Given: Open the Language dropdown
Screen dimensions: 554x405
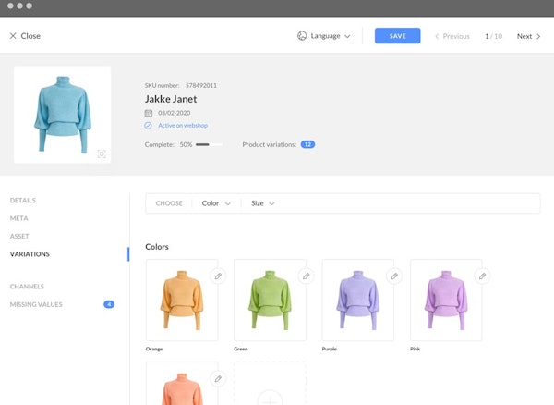Looking at the screenshot, I should point(325,36).
